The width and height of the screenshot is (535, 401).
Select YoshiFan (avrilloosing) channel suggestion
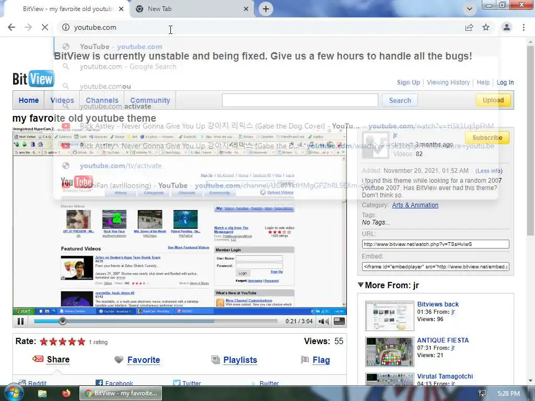[x=275, y=185]
